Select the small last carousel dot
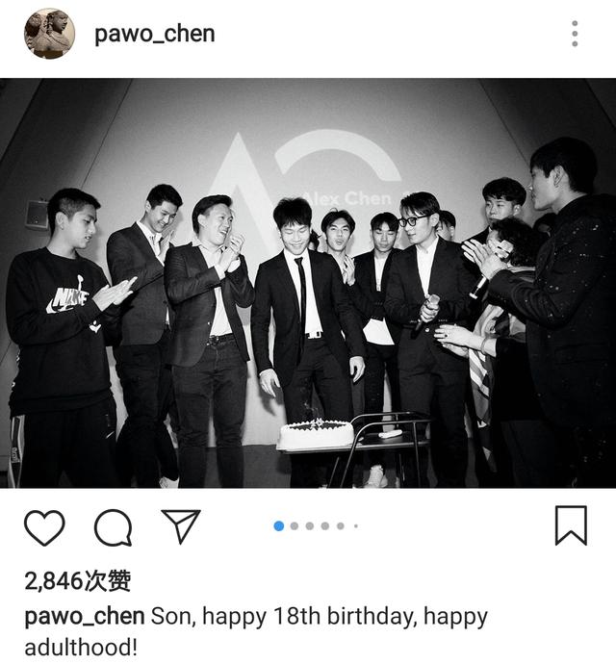 pyautogui.click(x=356, y=526)
